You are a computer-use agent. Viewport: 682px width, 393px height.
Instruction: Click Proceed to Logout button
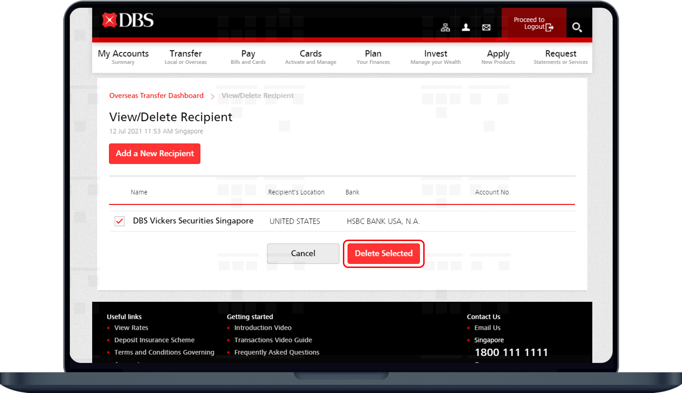534,23
